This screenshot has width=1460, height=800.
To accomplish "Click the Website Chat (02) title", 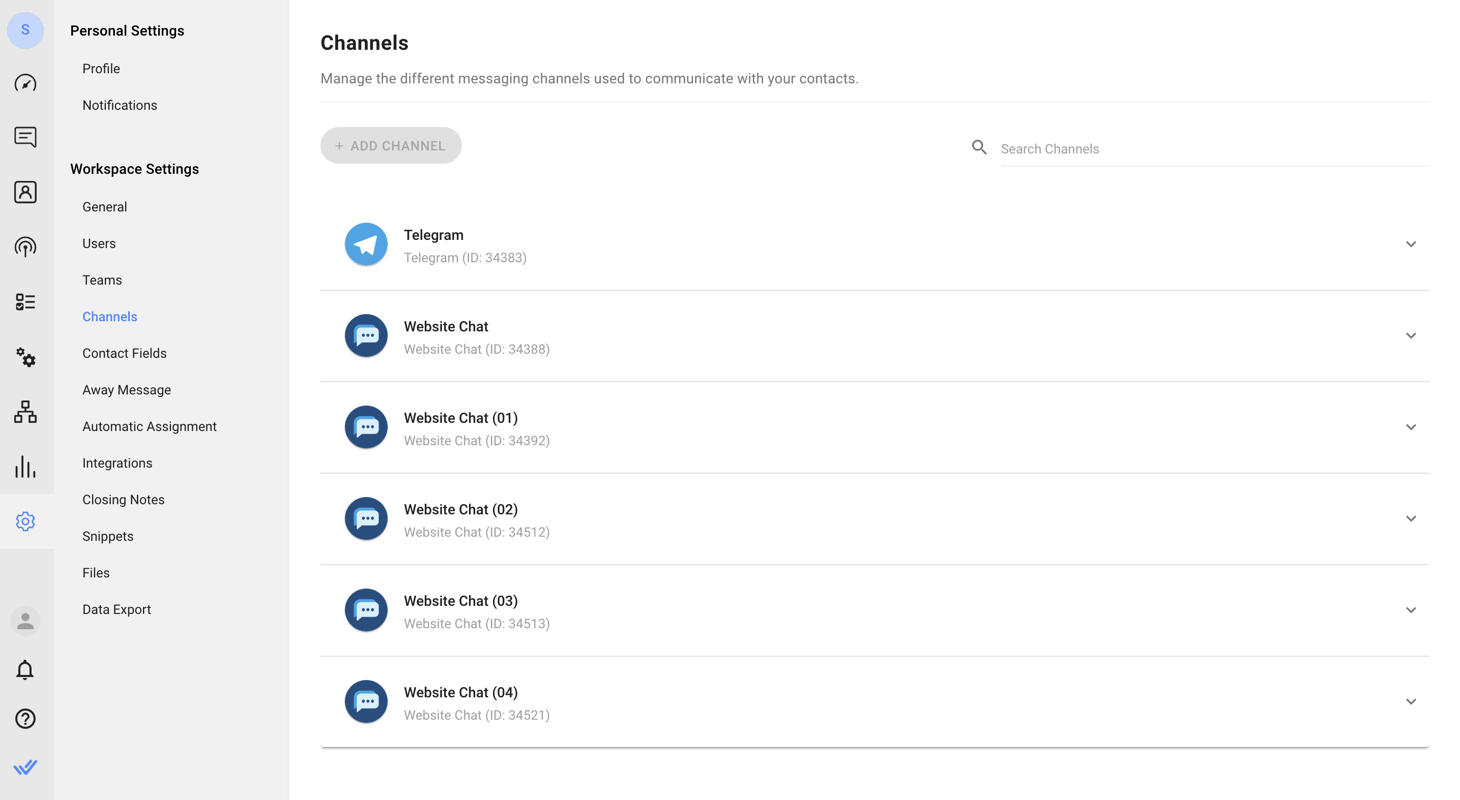I will pos(461,510).
